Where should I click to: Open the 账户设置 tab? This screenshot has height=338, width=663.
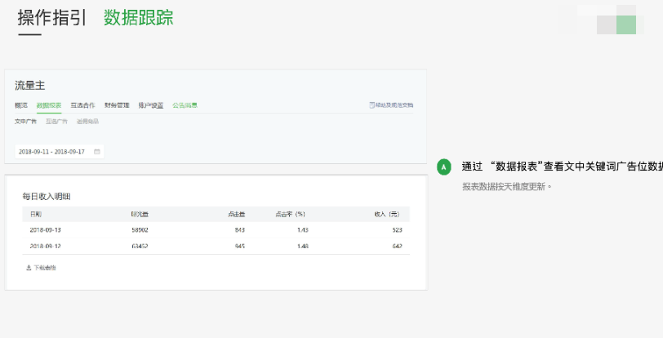[x=150, y=105]
